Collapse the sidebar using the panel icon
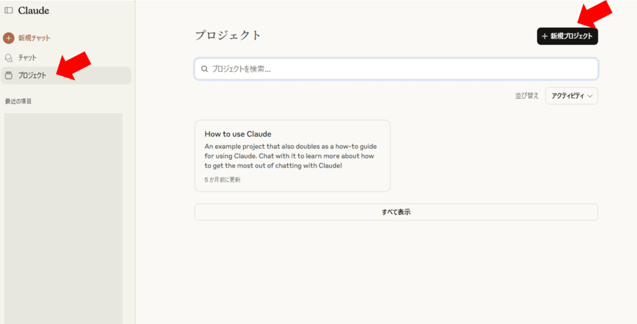 (x=9, y=11)
